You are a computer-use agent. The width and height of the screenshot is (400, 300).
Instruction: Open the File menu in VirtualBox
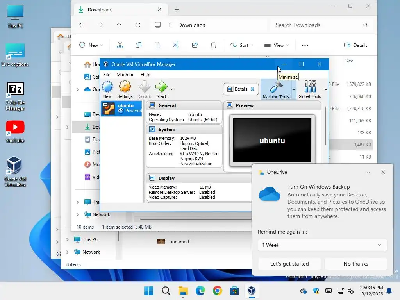pyautogui.click(x=107, y=75)
